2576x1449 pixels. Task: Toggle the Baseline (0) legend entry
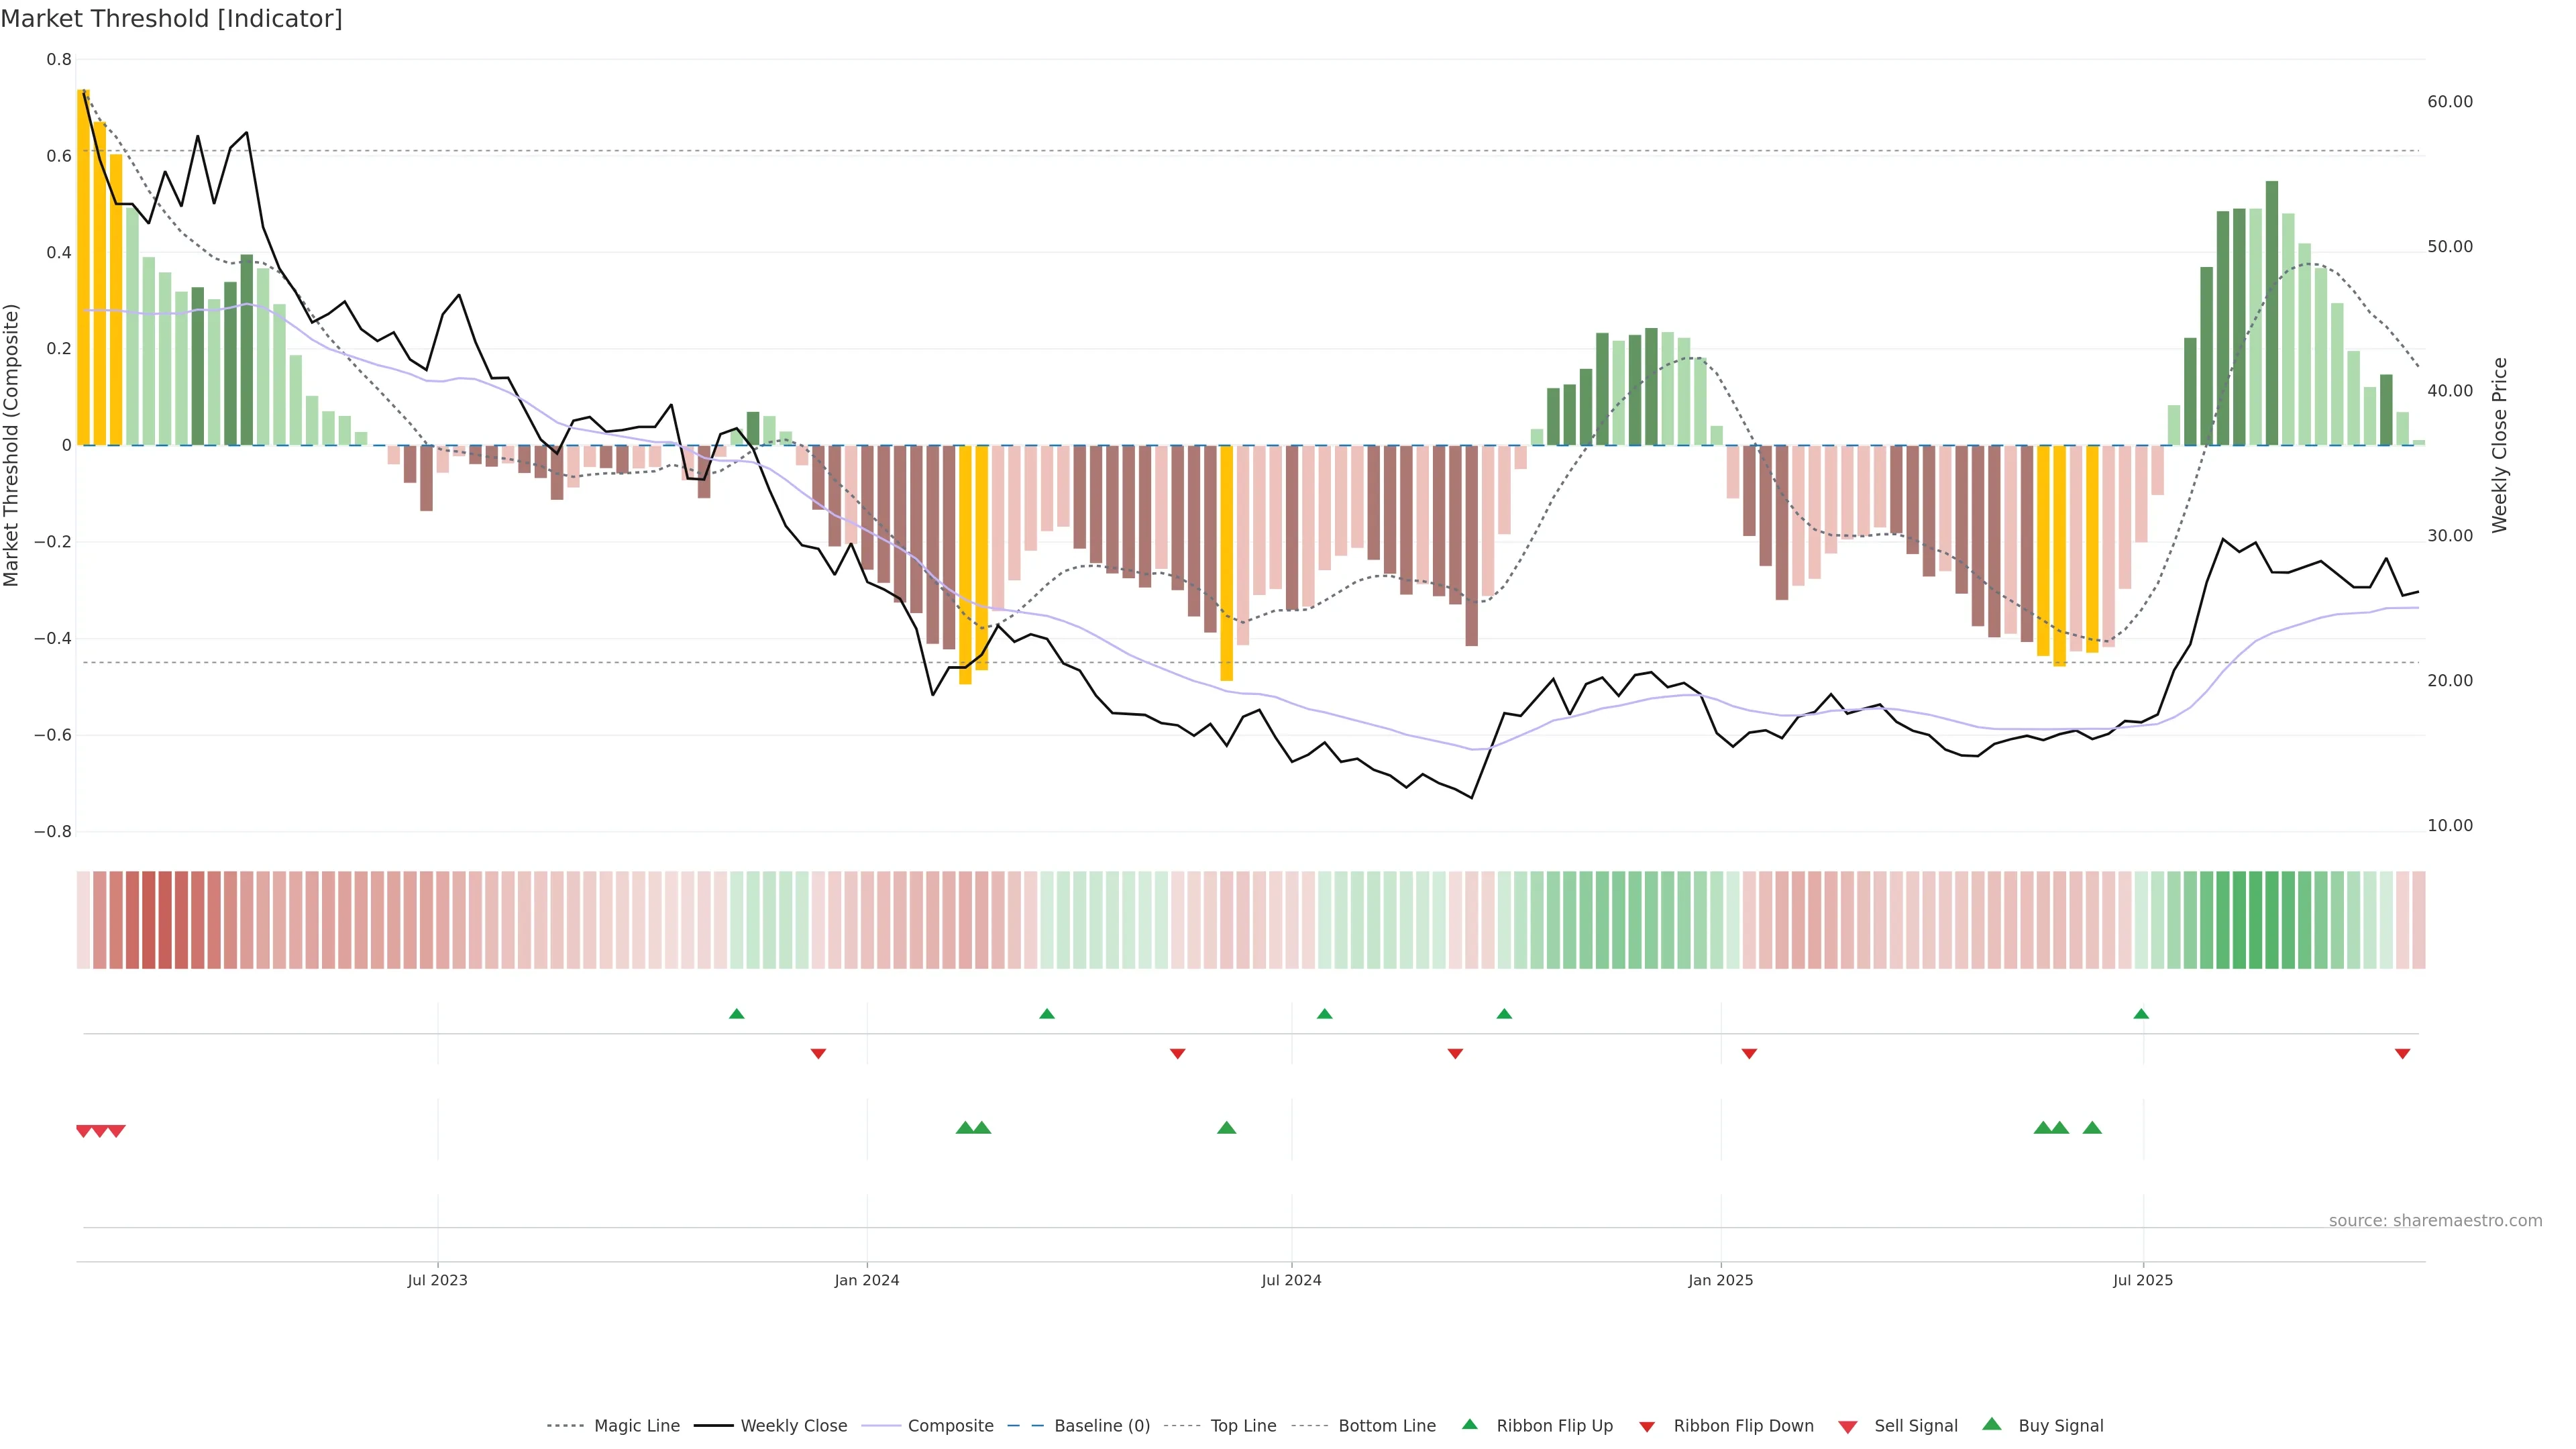tap(1102, 1426)
